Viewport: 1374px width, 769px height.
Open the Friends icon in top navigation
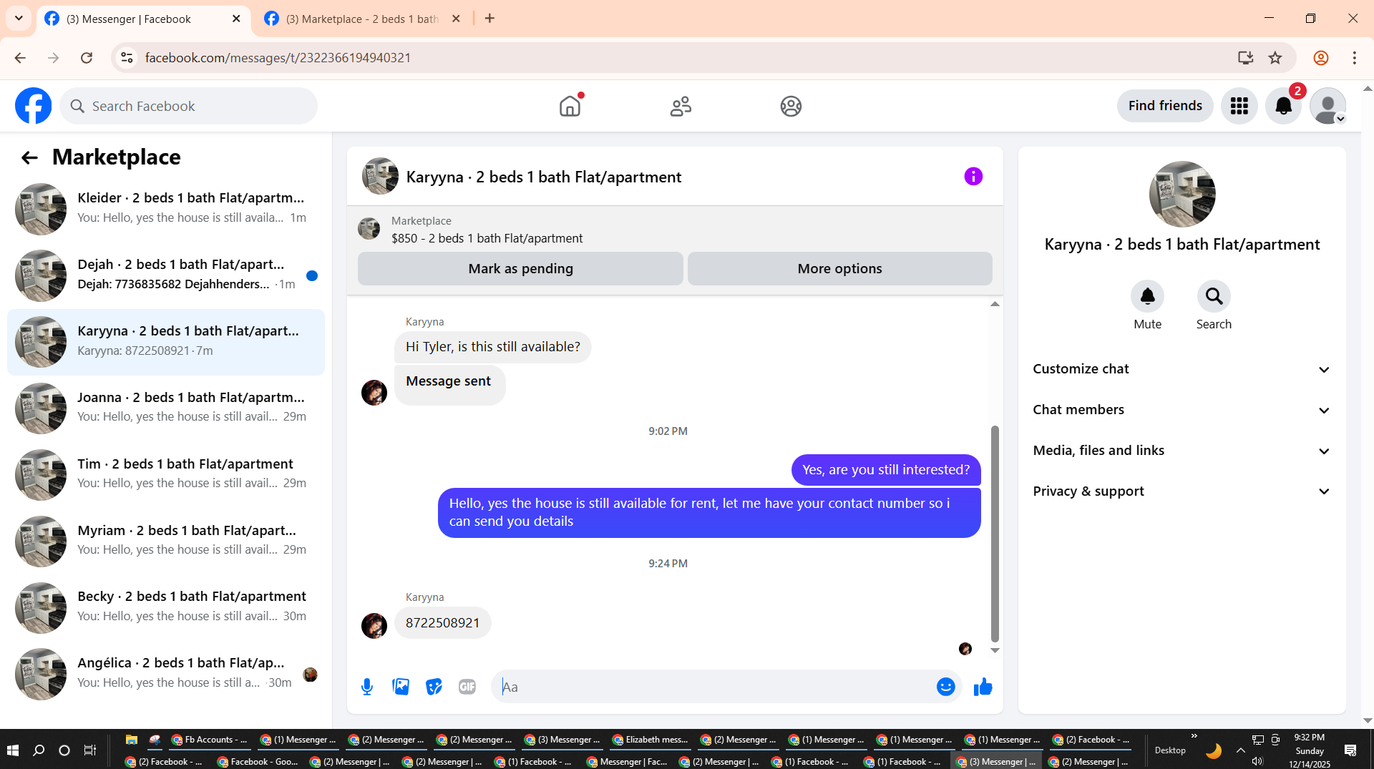pos(681,106)
